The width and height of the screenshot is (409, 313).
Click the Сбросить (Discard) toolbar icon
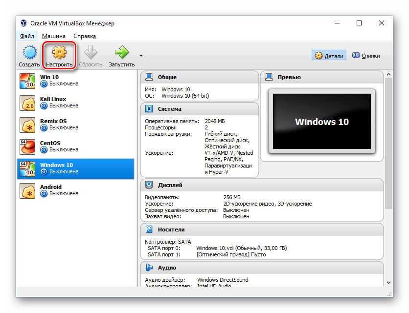(90, 52)
